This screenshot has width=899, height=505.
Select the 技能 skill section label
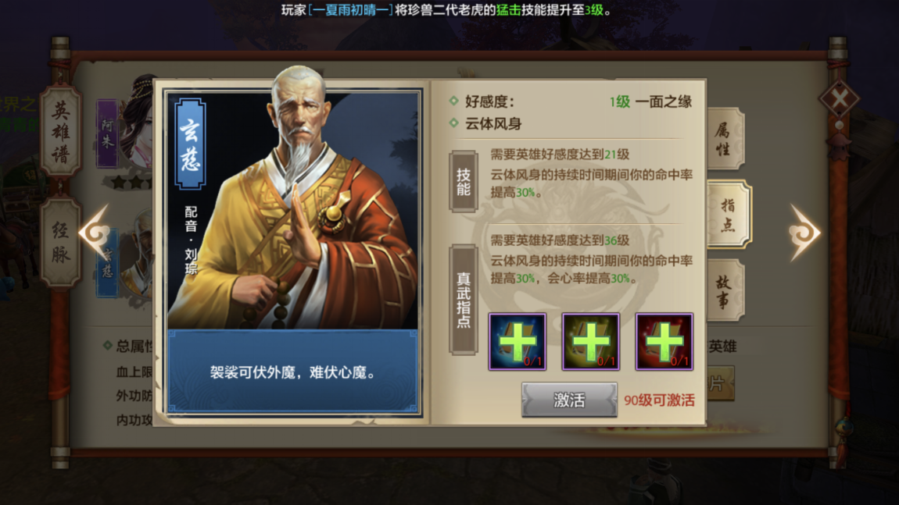click(x=464, y=182)
